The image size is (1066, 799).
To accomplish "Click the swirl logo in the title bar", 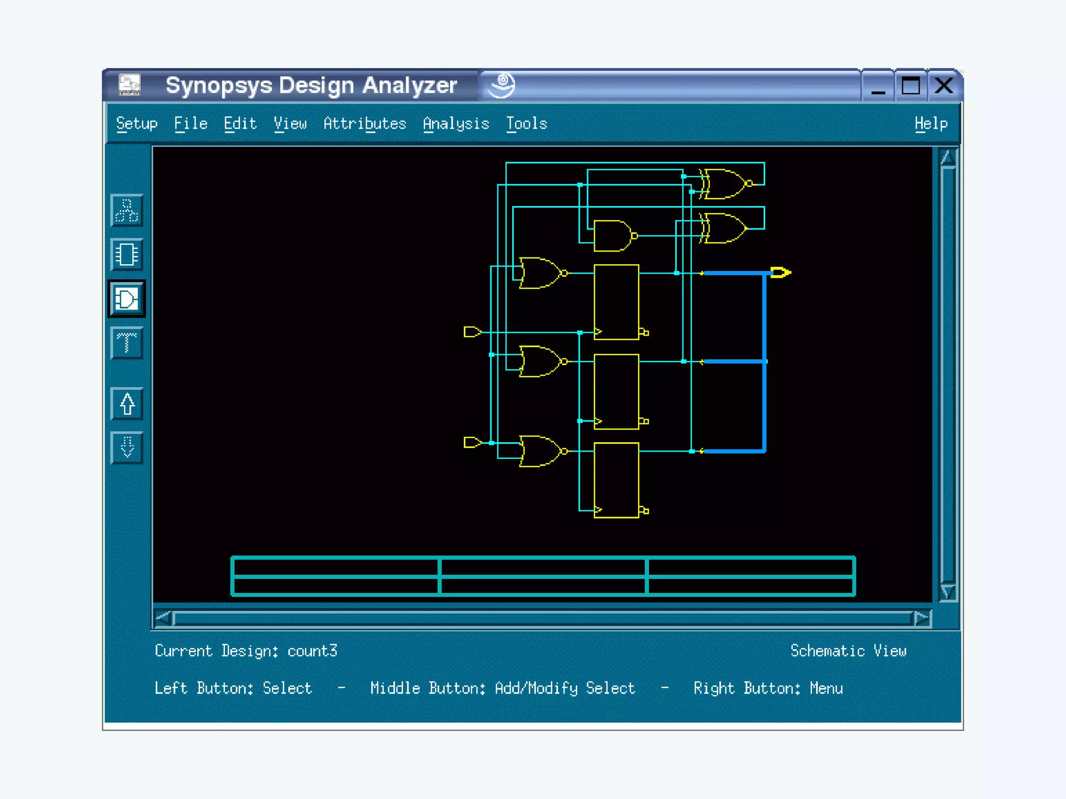I will [x=501, y=85].
